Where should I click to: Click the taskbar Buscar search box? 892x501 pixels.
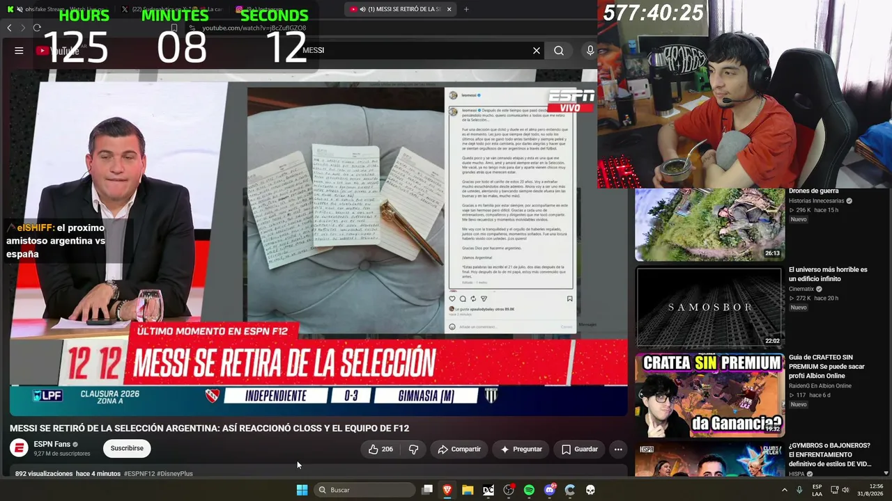click(364, 490)
